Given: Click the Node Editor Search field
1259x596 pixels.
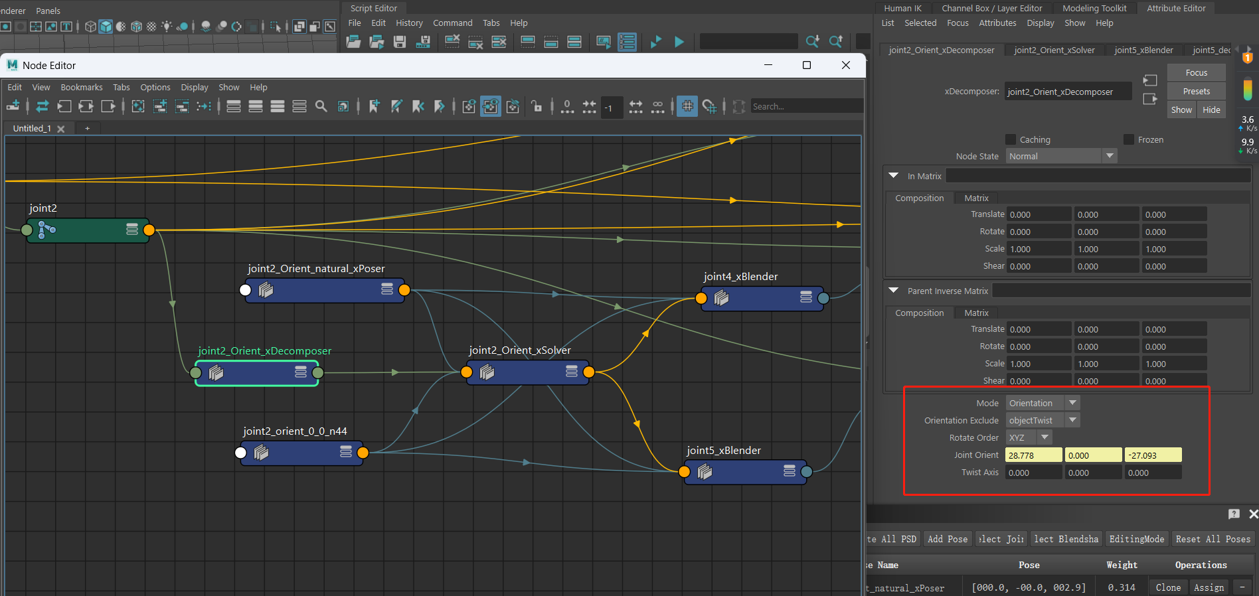Looking at the screenshot, I should click(x=805, y=106).
